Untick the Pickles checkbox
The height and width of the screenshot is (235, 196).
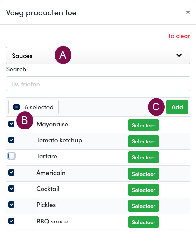(x=12, y=205)
